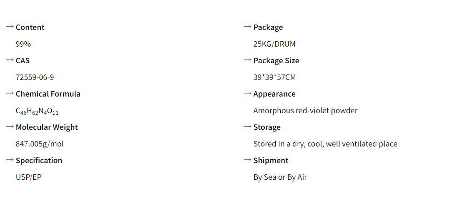Click the storage instructions text
Viewport: 475px width, 201px height.
coord(325,144)
